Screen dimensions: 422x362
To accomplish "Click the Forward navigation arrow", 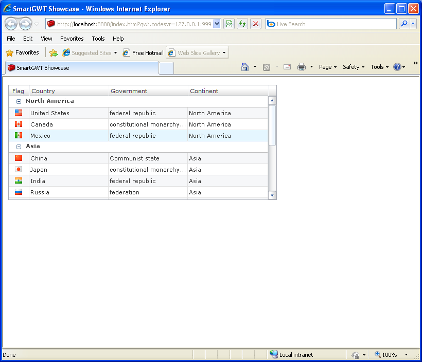I will pyautogui.click(x=26, y=24).
